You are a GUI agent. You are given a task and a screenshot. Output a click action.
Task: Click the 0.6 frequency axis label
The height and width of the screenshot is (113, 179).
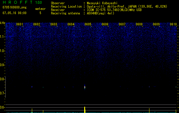point(3,107)
